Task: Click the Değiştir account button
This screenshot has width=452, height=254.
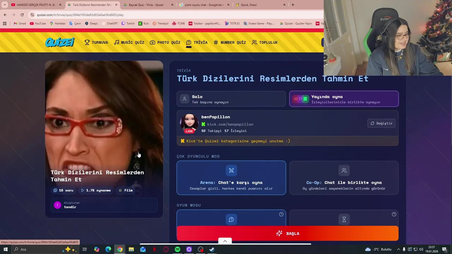Action: (381, 123)
